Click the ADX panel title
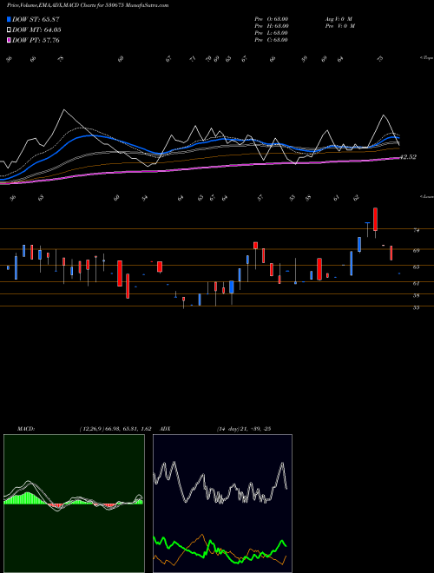Image resolution: width=434 pixels, height=573 pixels. pos(166,429)
